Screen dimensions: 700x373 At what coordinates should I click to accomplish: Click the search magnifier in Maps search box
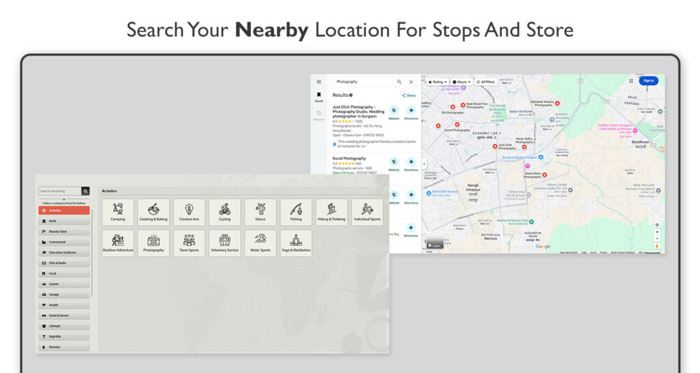pyautogui.click(x=399, y=82)
